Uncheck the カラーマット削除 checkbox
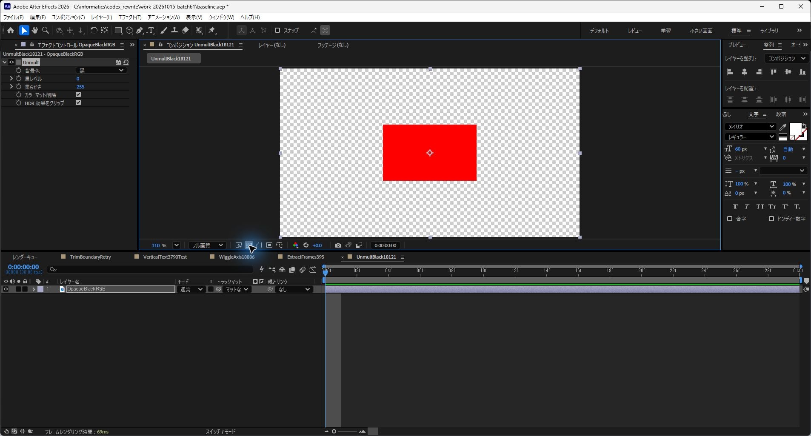811x436 pixels. point(78,94)
